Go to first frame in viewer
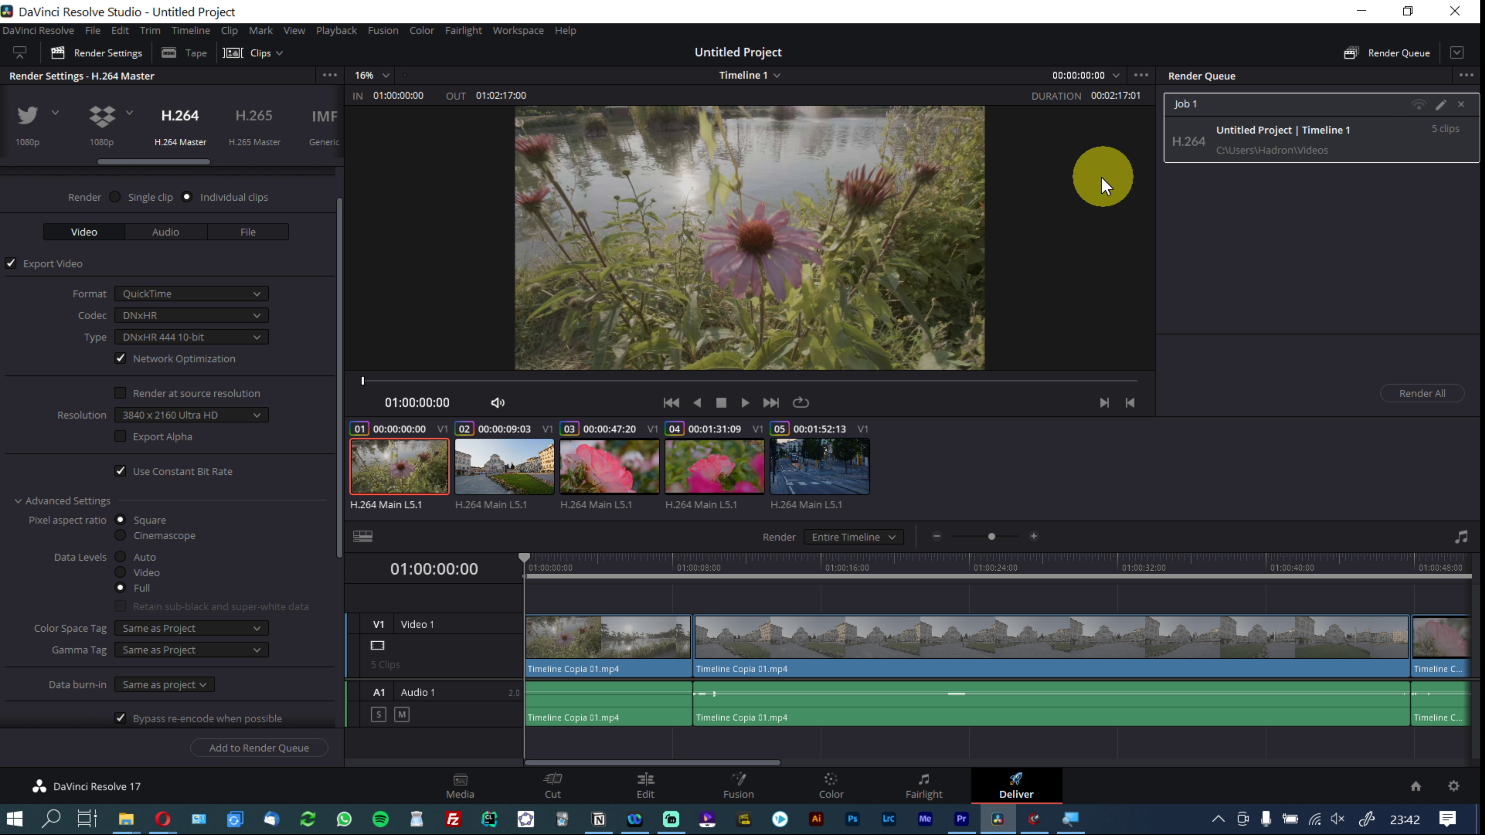This screenshot has width=1485, height=835. [x=671, y=403]
